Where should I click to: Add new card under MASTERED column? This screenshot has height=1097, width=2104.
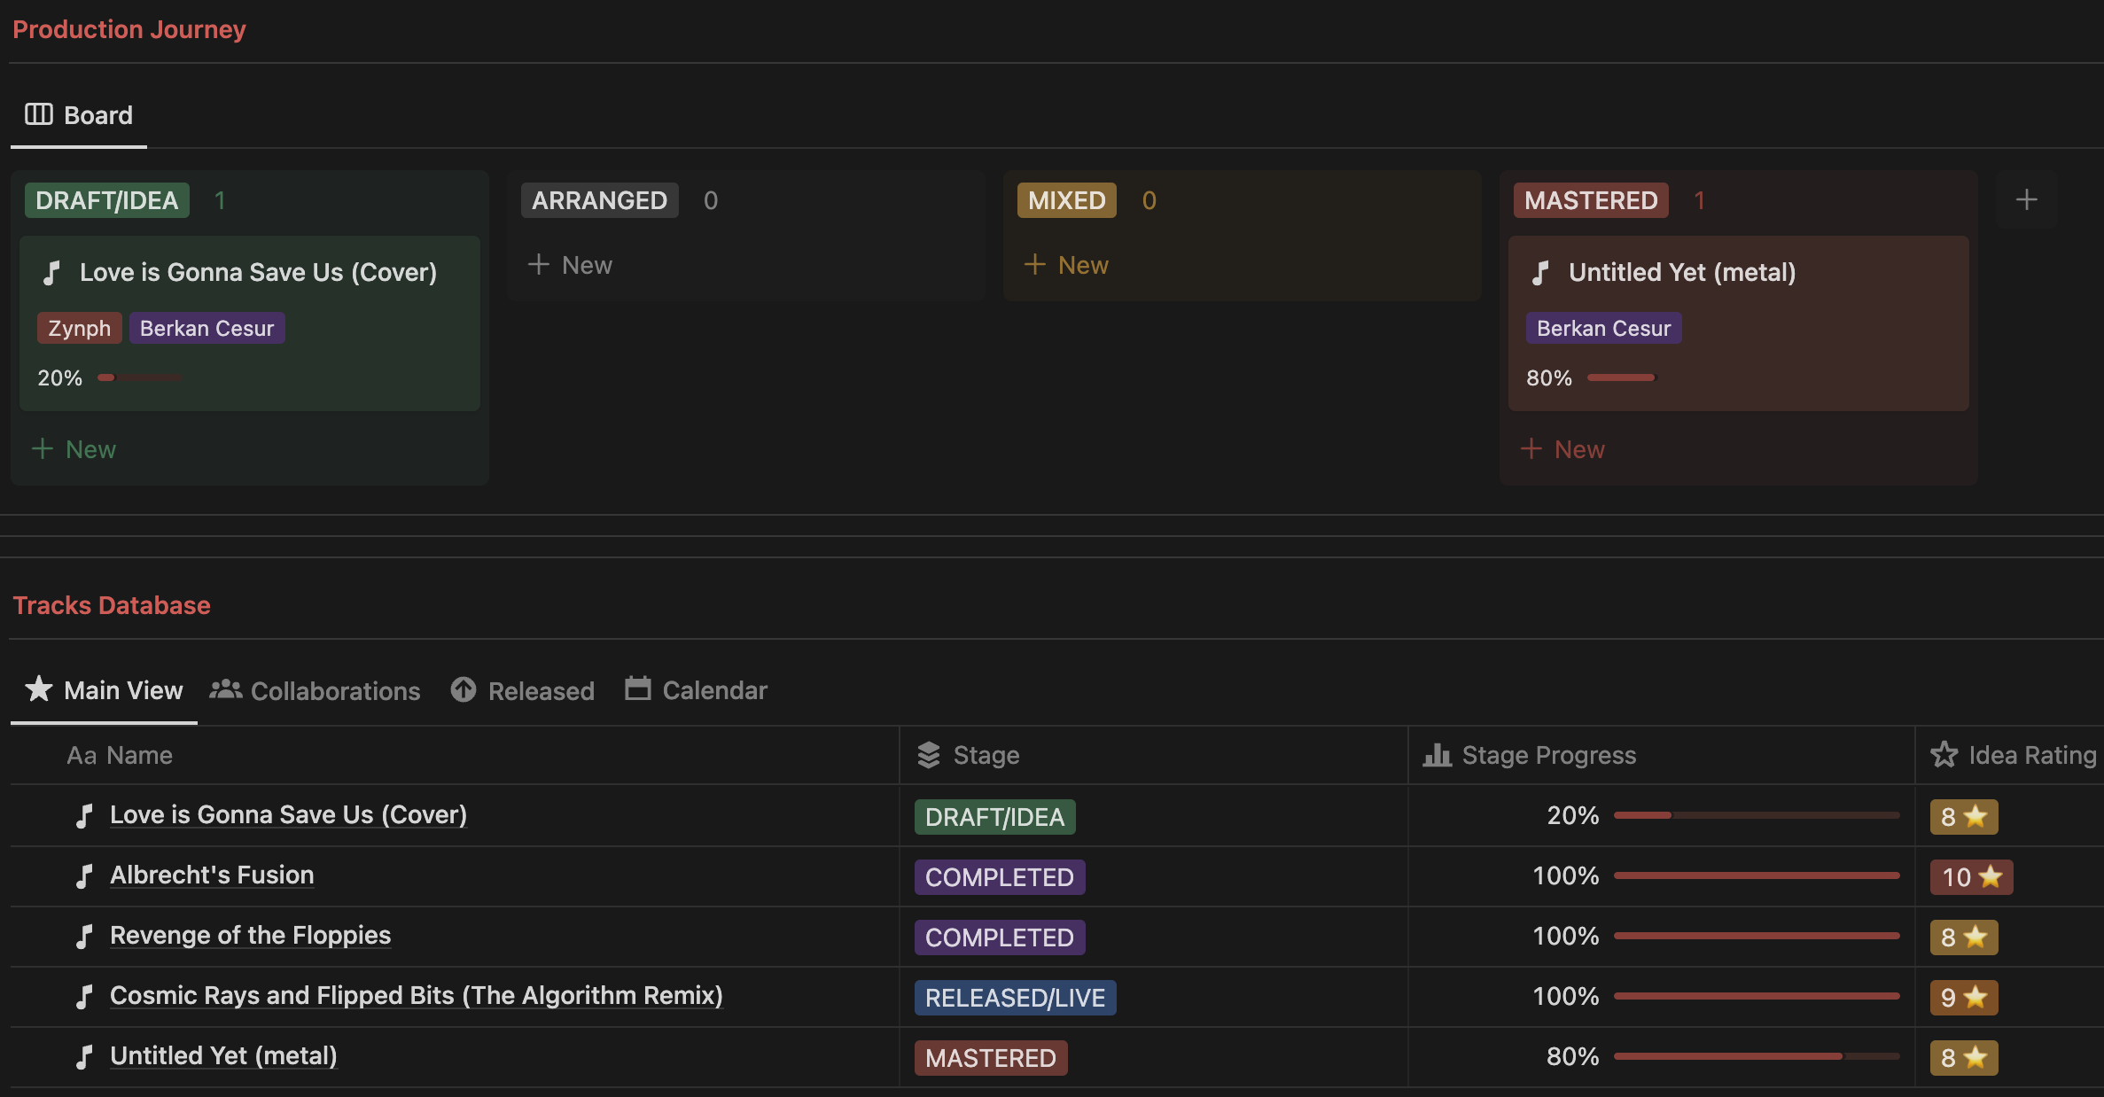pos(1563,449)
